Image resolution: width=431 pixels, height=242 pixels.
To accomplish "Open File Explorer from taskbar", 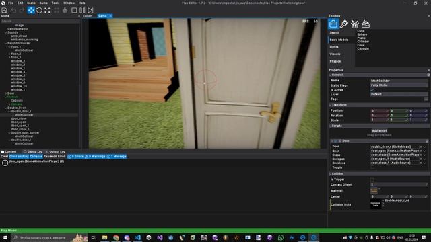I will [105, 237].
